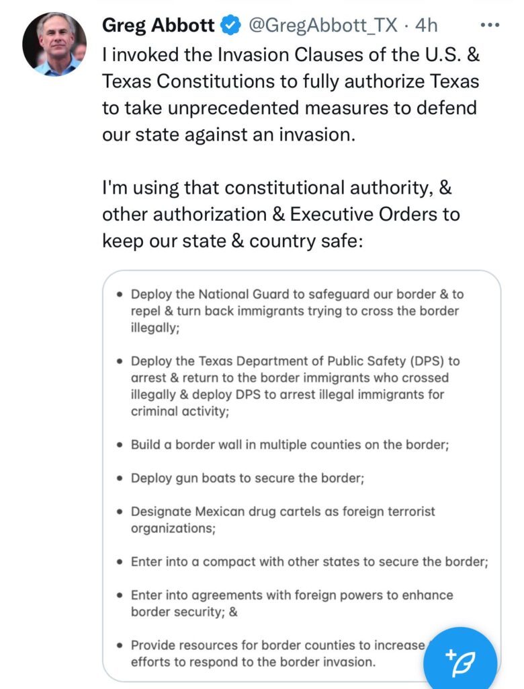Tap the floating compose tweet button

pos(460,657)
